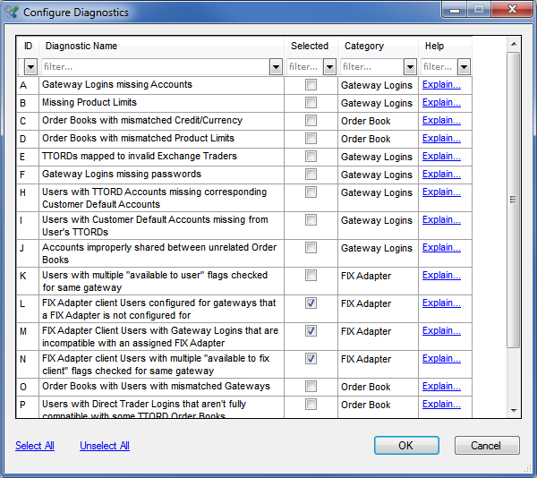Check diagnostic H TTORD Accounts checkbox
The image size is (537, 478).
pos(311,192)
